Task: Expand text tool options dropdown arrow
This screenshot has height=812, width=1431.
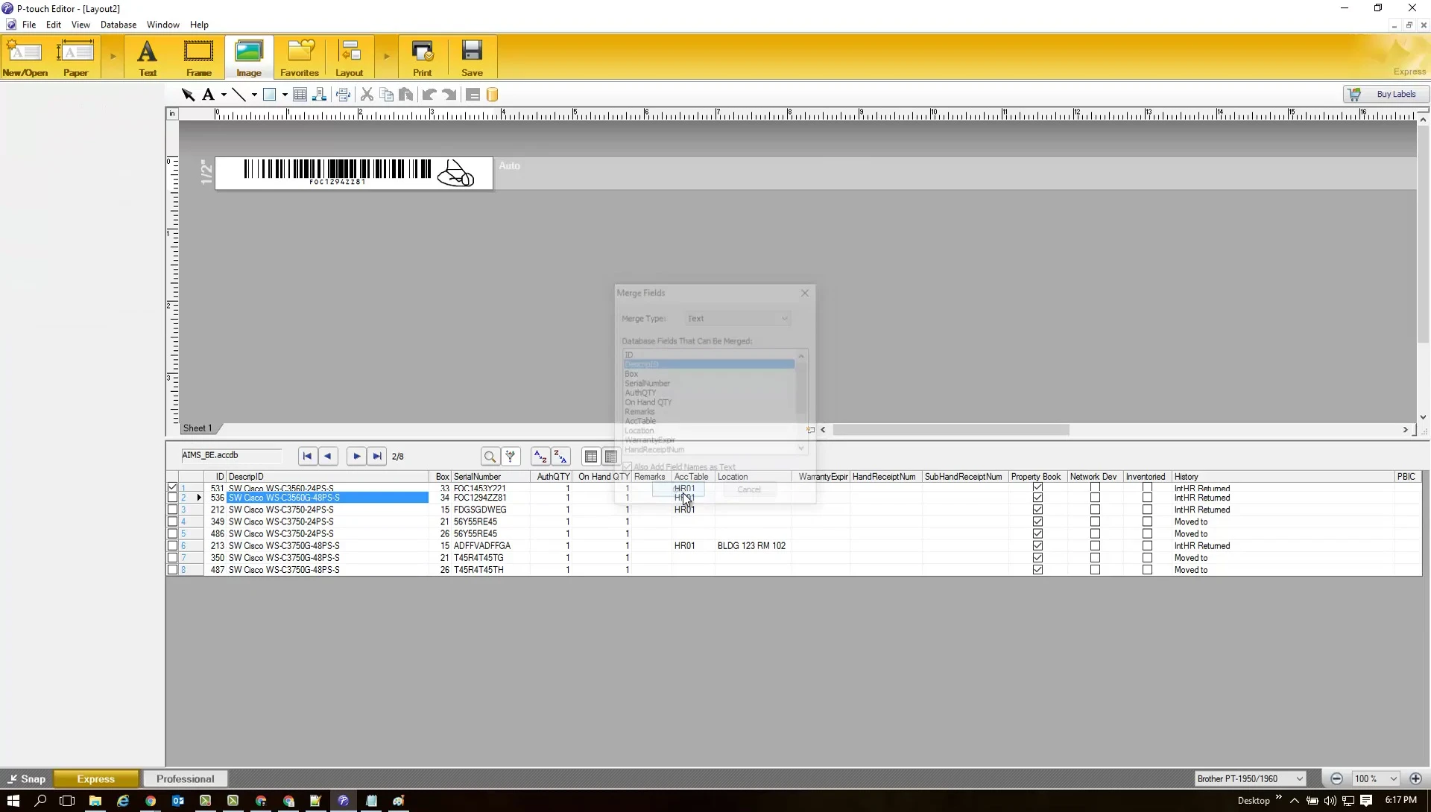Action: click(224, 95)
